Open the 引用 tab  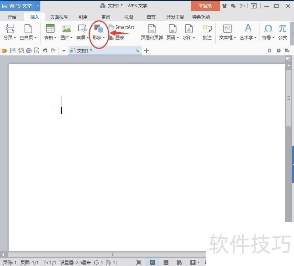[x=83, y=17]
